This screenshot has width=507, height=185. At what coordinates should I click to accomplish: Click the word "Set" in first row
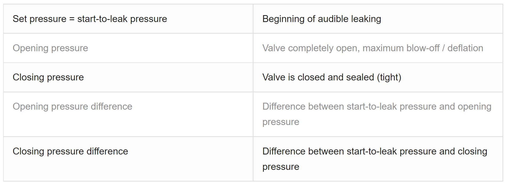[20, 19]
